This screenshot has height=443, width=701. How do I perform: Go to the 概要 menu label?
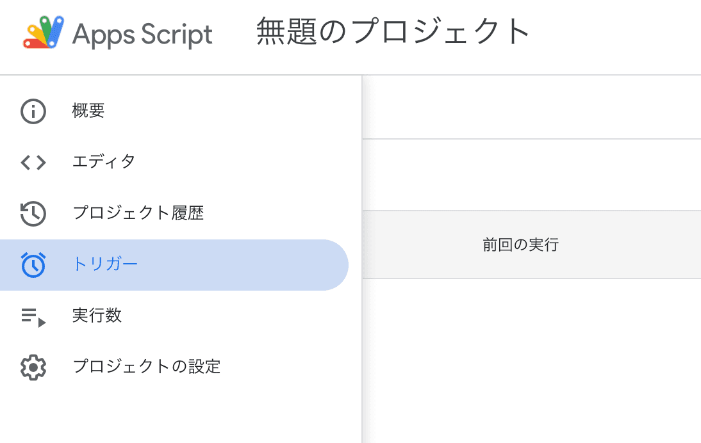point(88,111)
